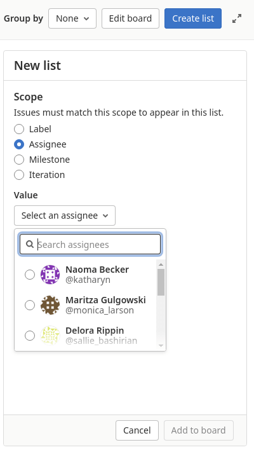Open the Group by None dropdown

[72, 18]
